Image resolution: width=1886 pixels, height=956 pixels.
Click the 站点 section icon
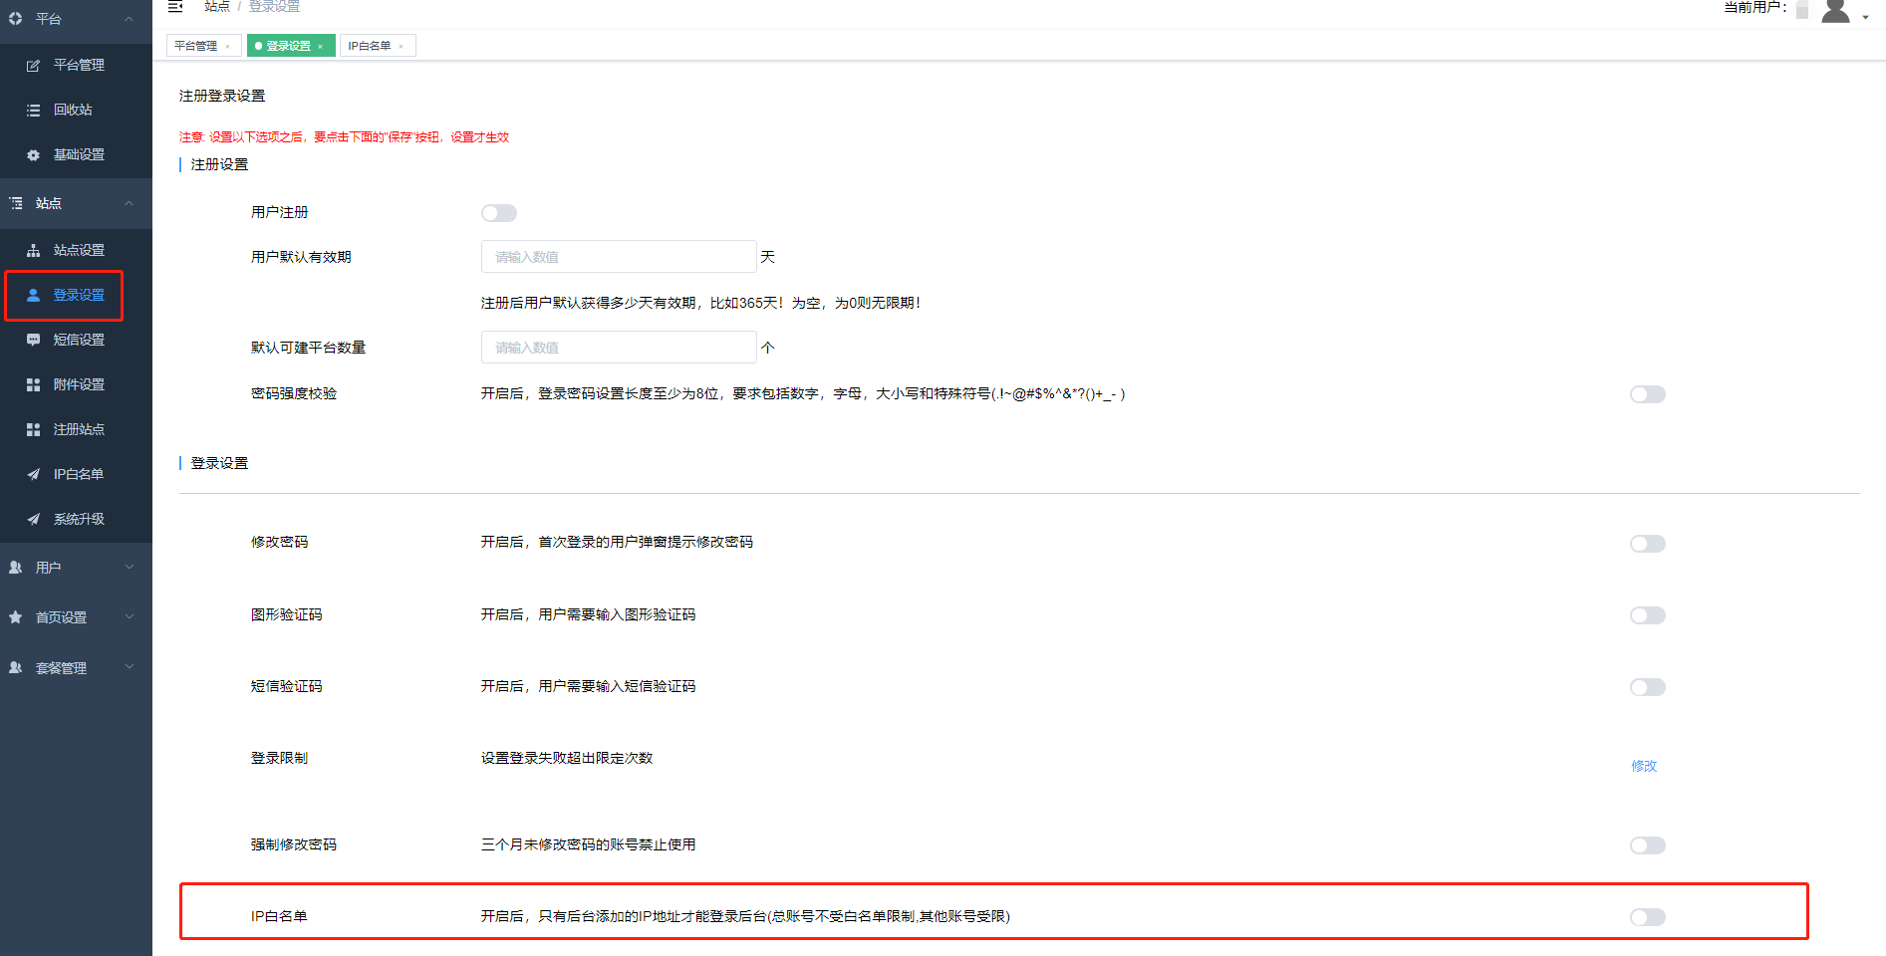(x=15, y=203)
